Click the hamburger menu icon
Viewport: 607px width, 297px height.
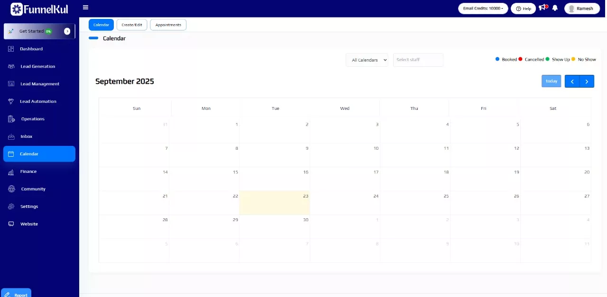(85, 8)
